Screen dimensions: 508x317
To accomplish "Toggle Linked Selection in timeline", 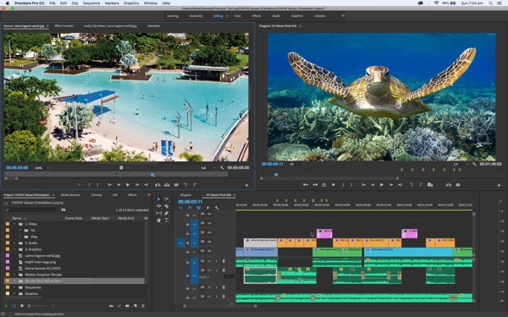I will click(198, 208).
